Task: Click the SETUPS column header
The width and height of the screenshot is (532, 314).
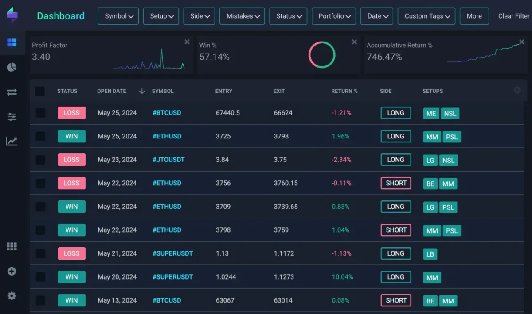Action: point(433,91)
